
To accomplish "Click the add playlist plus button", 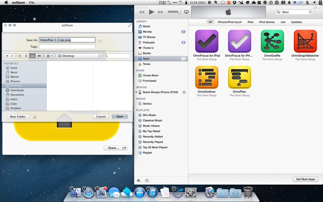I will (139, 181).
